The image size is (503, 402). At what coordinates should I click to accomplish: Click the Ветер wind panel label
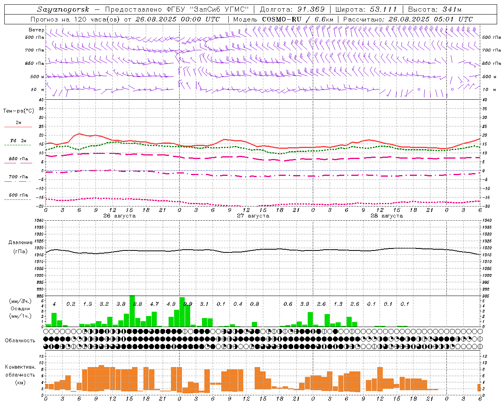point(37,30)
